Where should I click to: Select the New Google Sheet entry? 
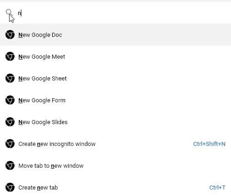point(115,78)
